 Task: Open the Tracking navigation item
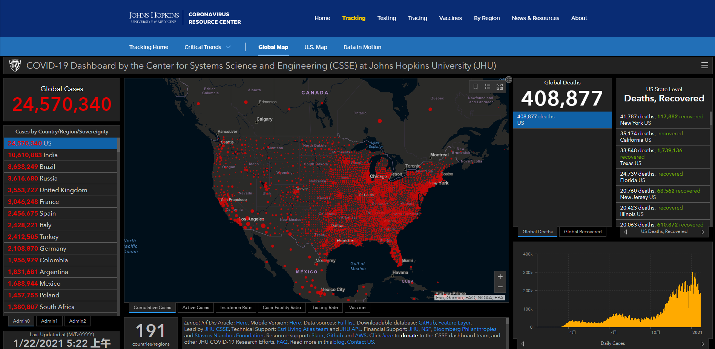click(x=354, y=18)
